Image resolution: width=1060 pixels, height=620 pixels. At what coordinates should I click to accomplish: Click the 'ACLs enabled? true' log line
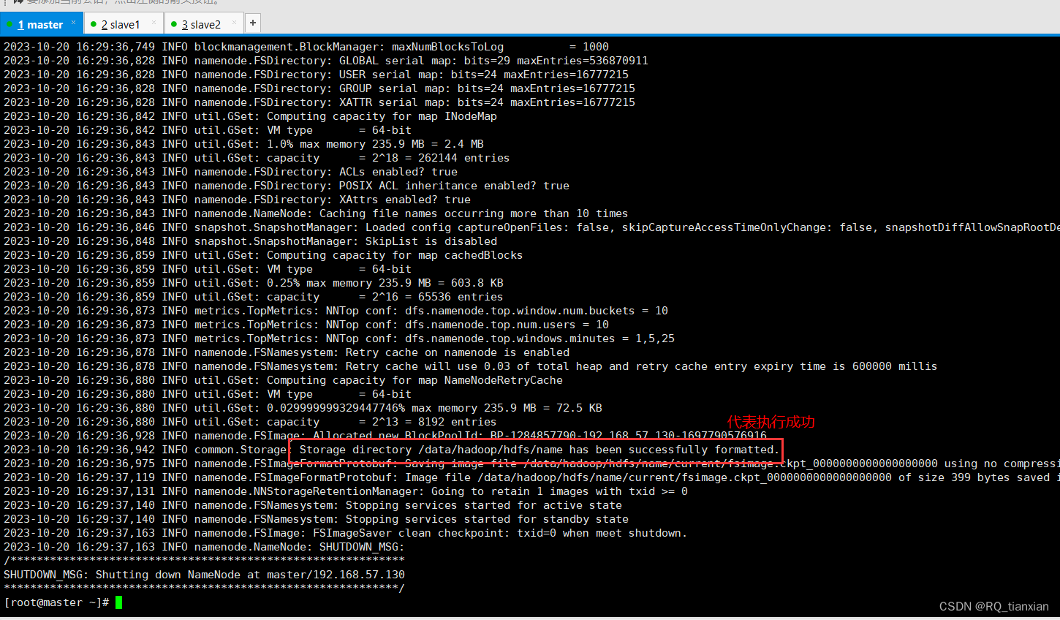[230, 172]
